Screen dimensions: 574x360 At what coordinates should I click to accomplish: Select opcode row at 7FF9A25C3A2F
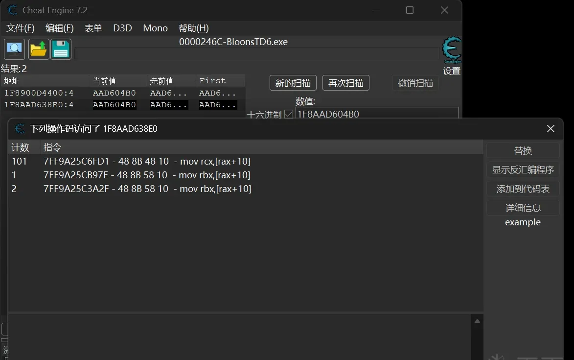point(245,189)
